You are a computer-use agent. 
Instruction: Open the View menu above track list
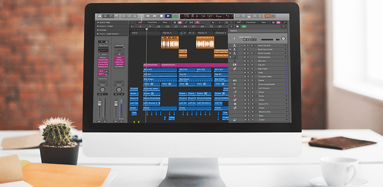click(x=264, y=22)
